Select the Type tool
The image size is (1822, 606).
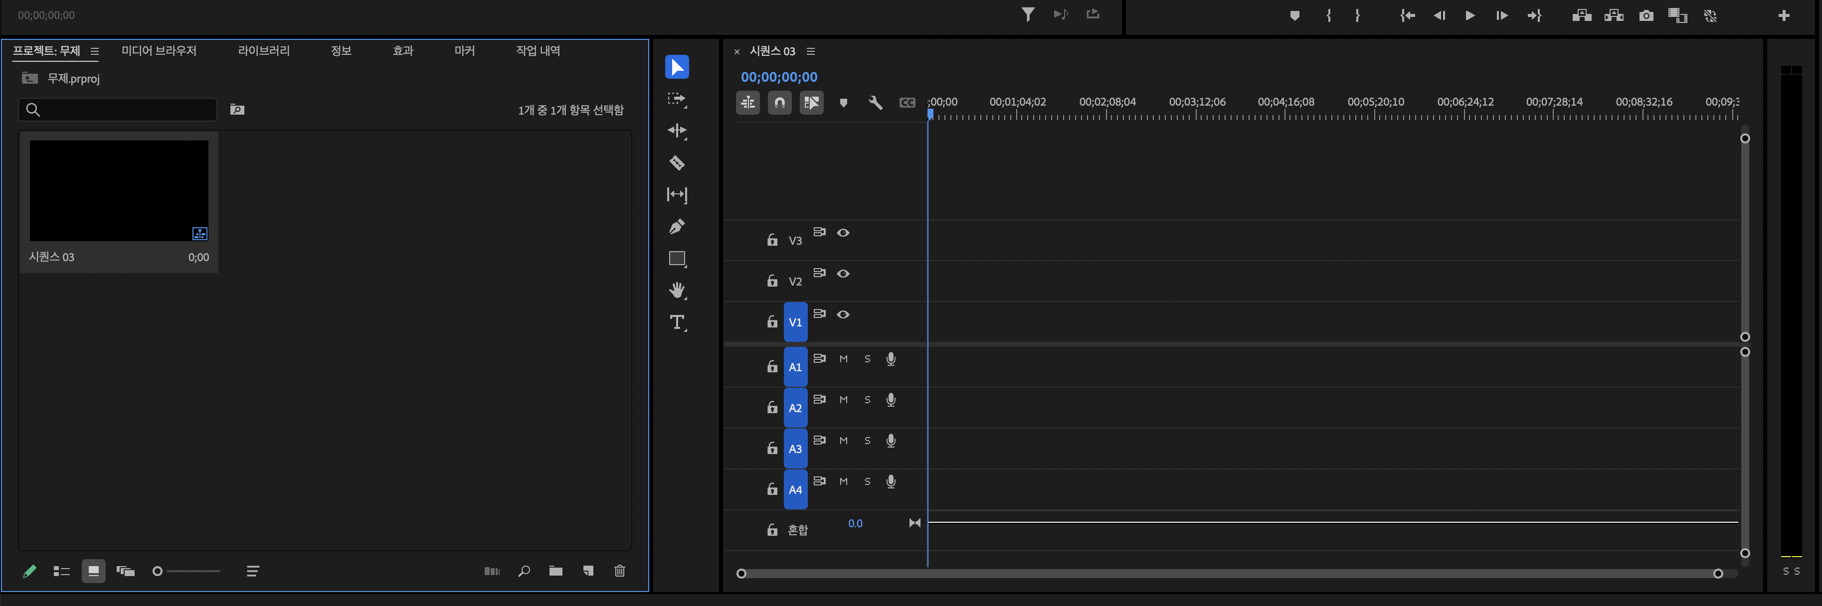coord(677,322)
